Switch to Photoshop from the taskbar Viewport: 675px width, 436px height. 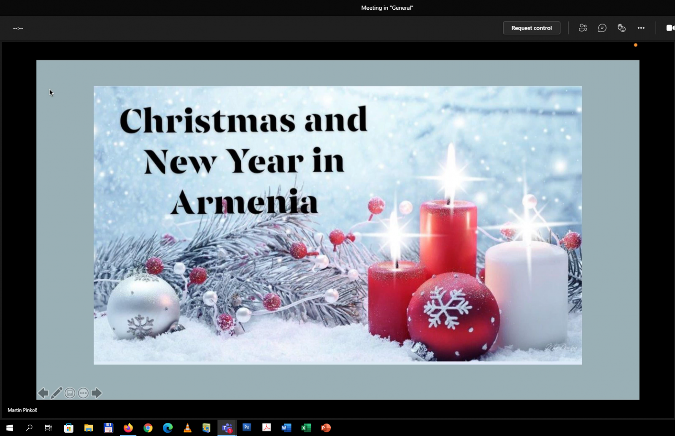(x=247, y=428)
